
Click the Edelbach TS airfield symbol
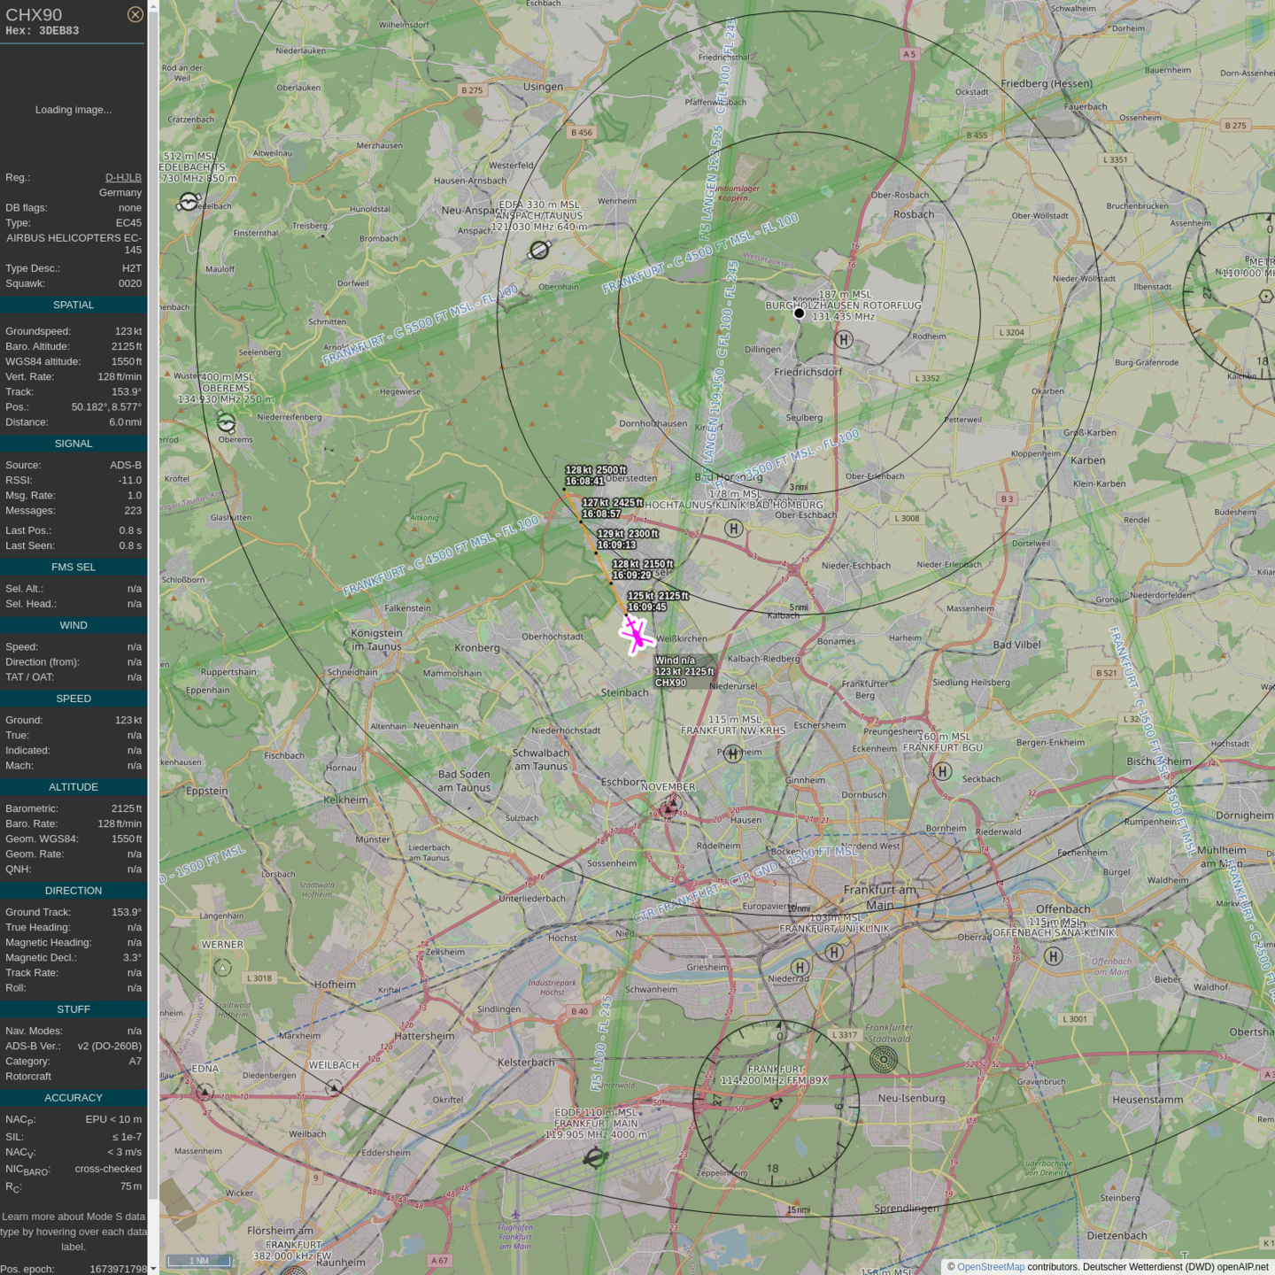click(x=189, y=202)
